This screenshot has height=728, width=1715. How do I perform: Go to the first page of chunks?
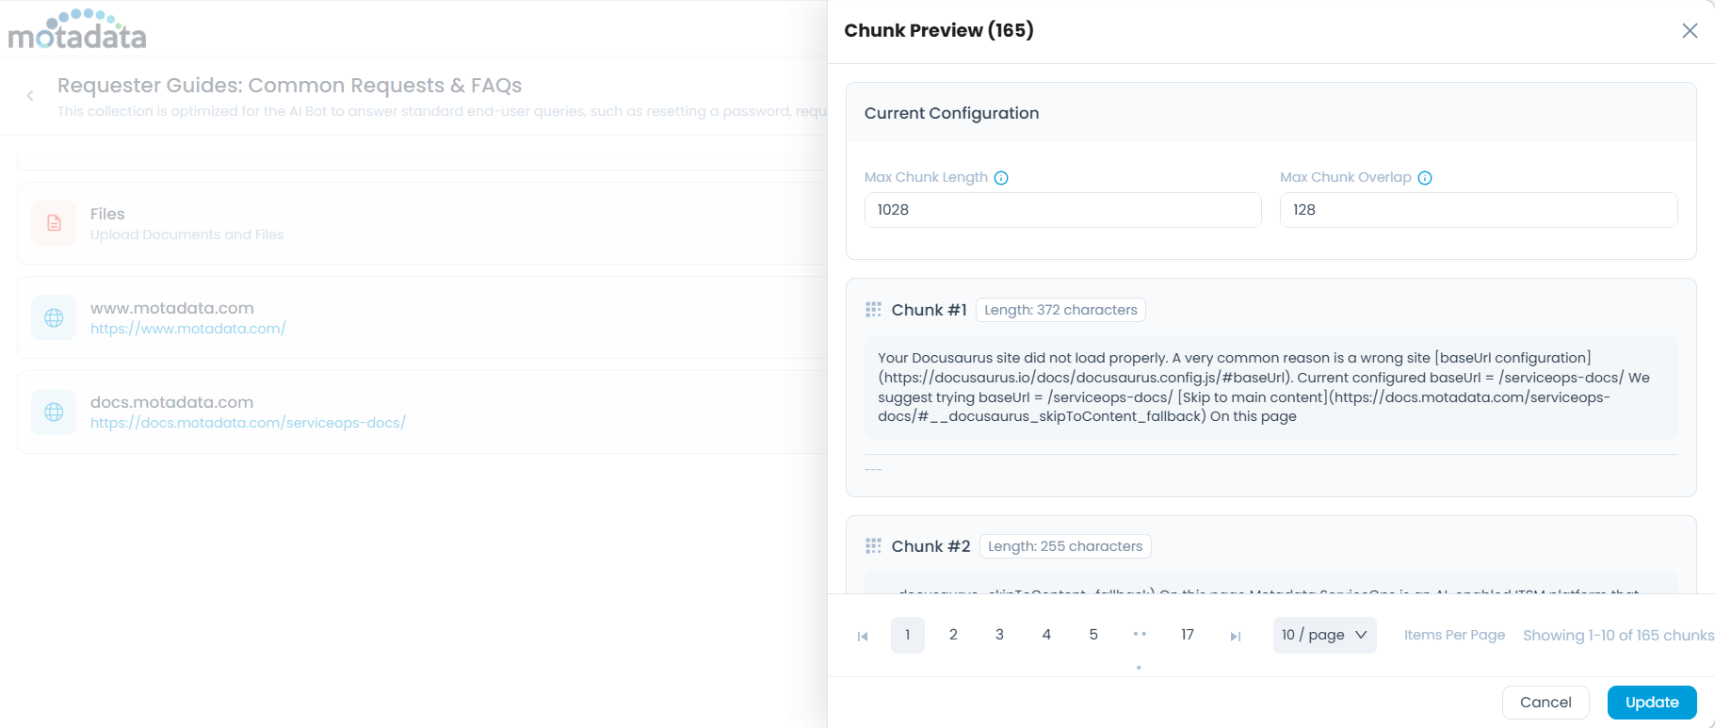(x=863, y=636)
